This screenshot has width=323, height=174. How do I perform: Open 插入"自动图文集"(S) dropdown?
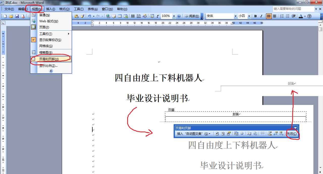pos(194,134)
